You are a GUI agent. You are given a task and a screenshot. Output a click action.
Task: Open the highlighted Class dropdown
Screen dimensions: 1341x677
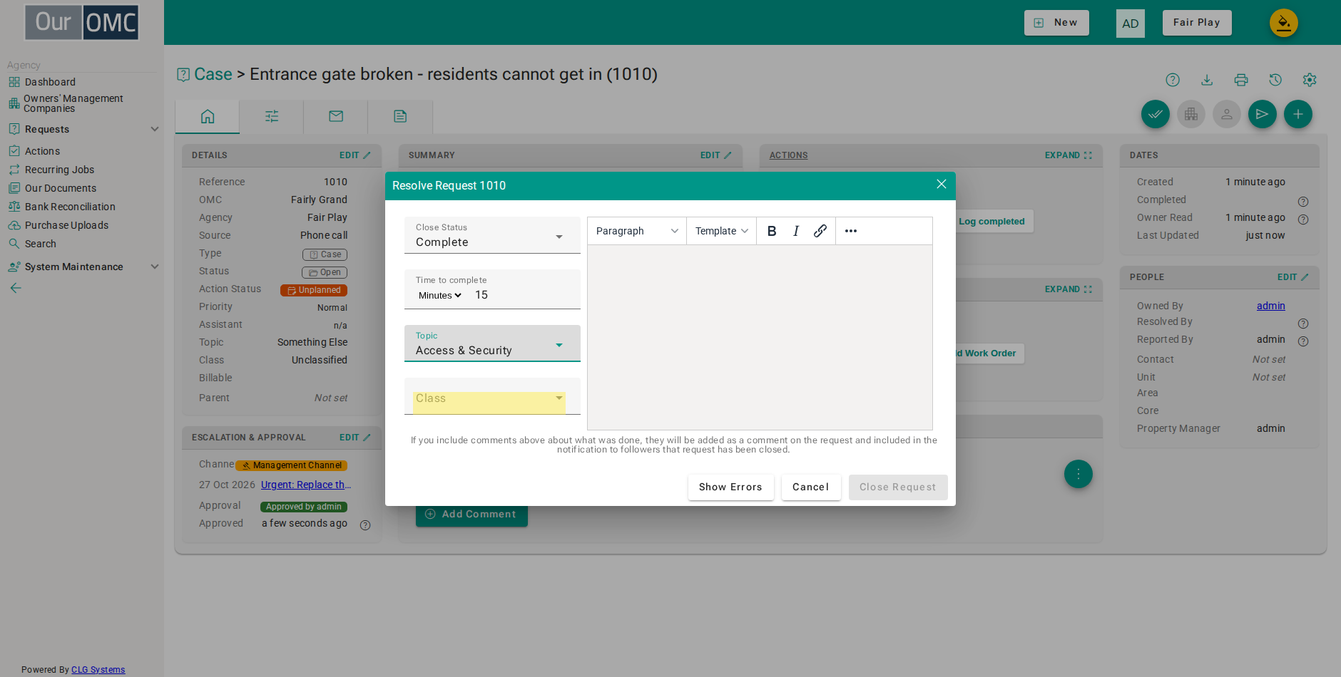(489, 399)
